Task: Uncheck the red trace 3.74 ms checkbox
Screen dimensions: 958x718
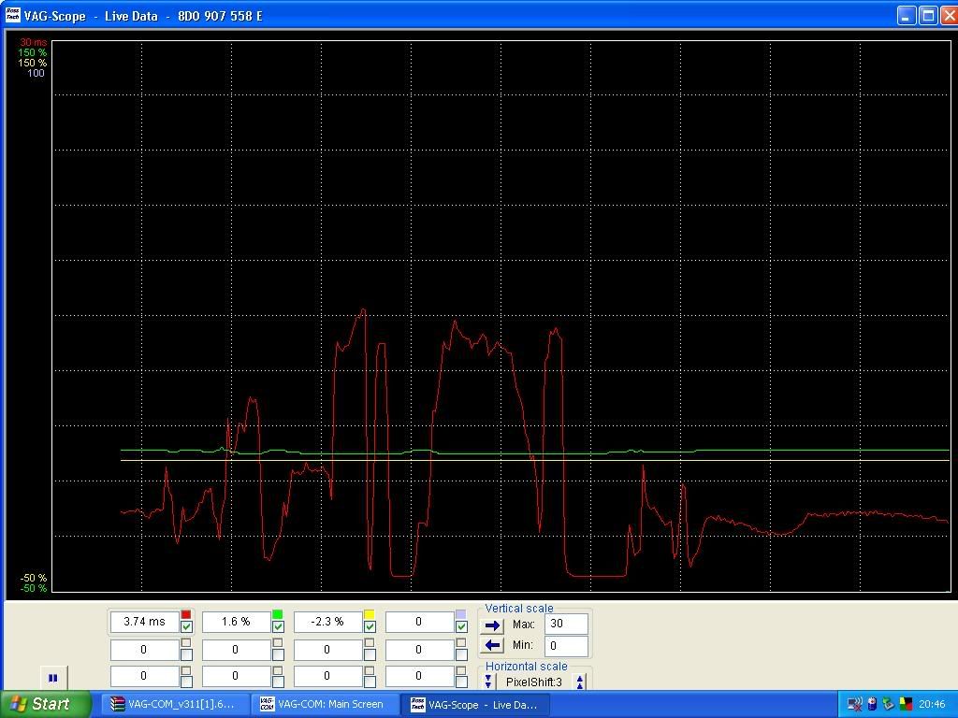Action: [x=186, y=626]
